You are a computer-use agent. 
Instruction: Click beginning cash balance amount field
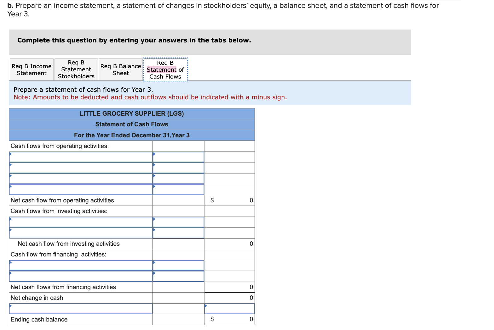pyautogui.click(x=229, y=309)
